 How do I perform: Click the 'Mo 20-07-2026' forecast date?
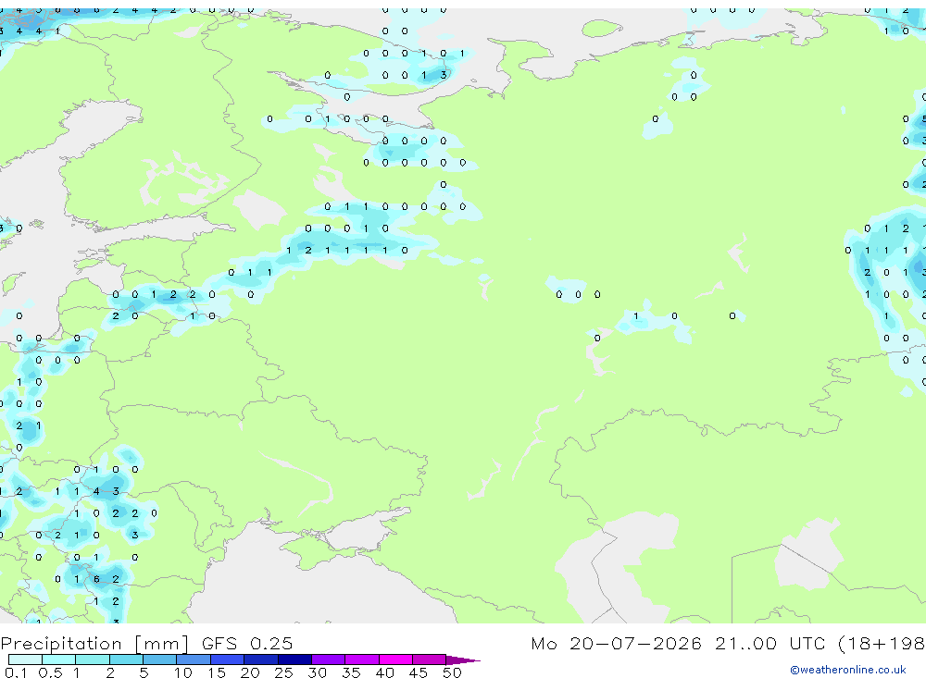(x=617, y=644)
